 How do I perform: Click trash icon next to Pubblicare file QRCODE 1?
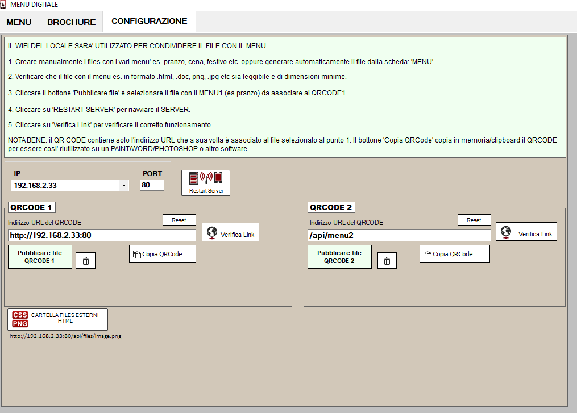[86, 261]
